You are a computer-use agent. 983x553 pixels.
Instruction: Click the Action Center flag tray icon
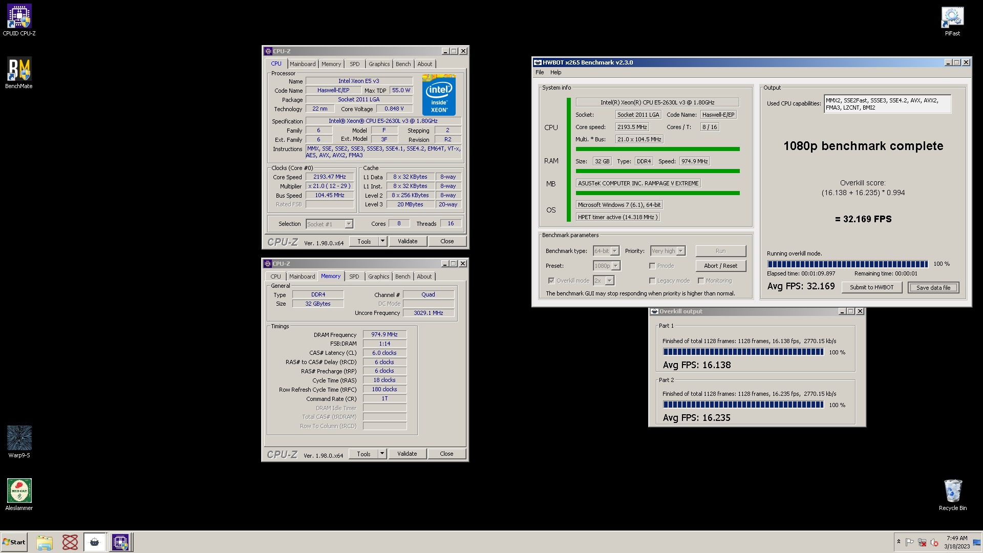coord(910,542)
